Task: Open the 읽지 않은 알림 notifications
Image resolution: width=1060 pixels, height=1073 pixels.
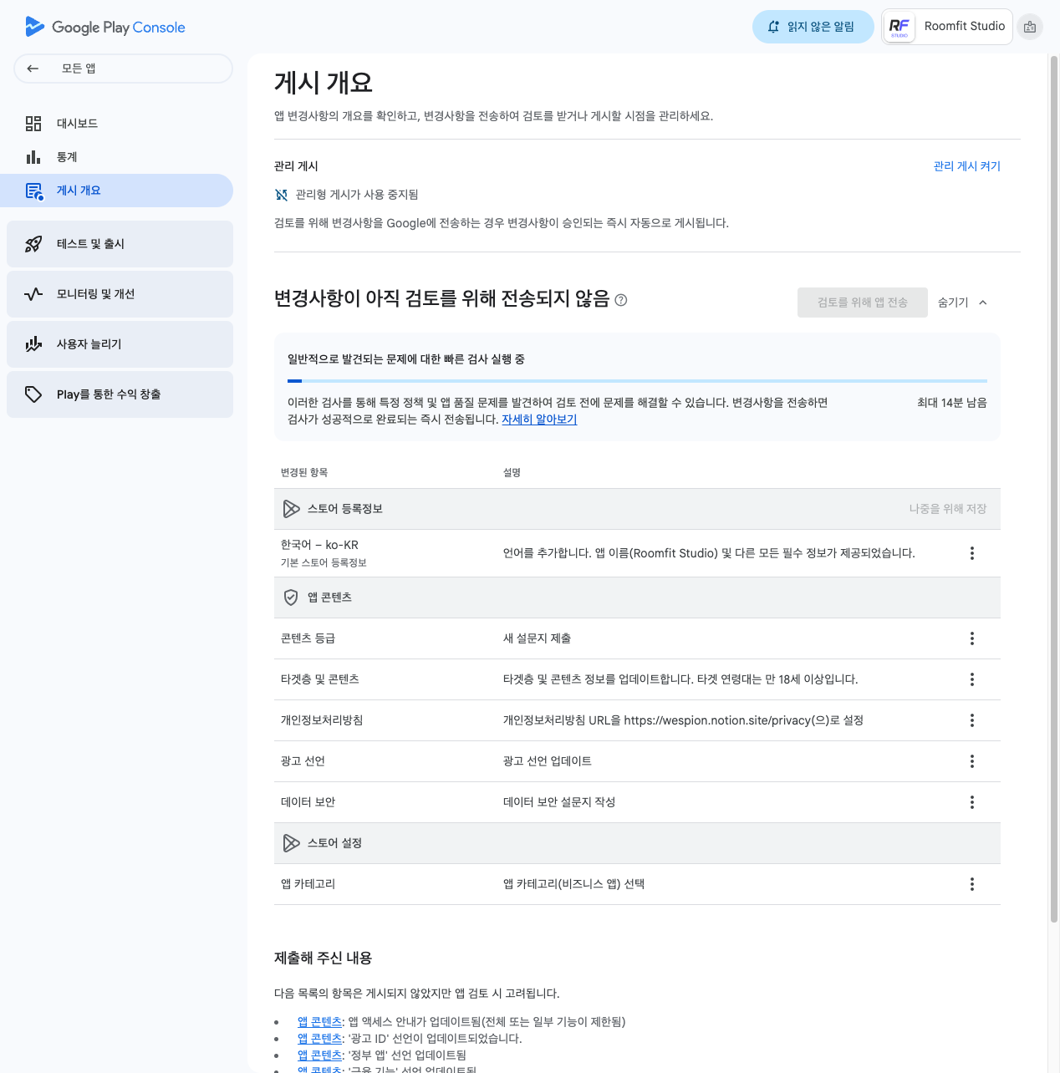Action: click(813, 27)
